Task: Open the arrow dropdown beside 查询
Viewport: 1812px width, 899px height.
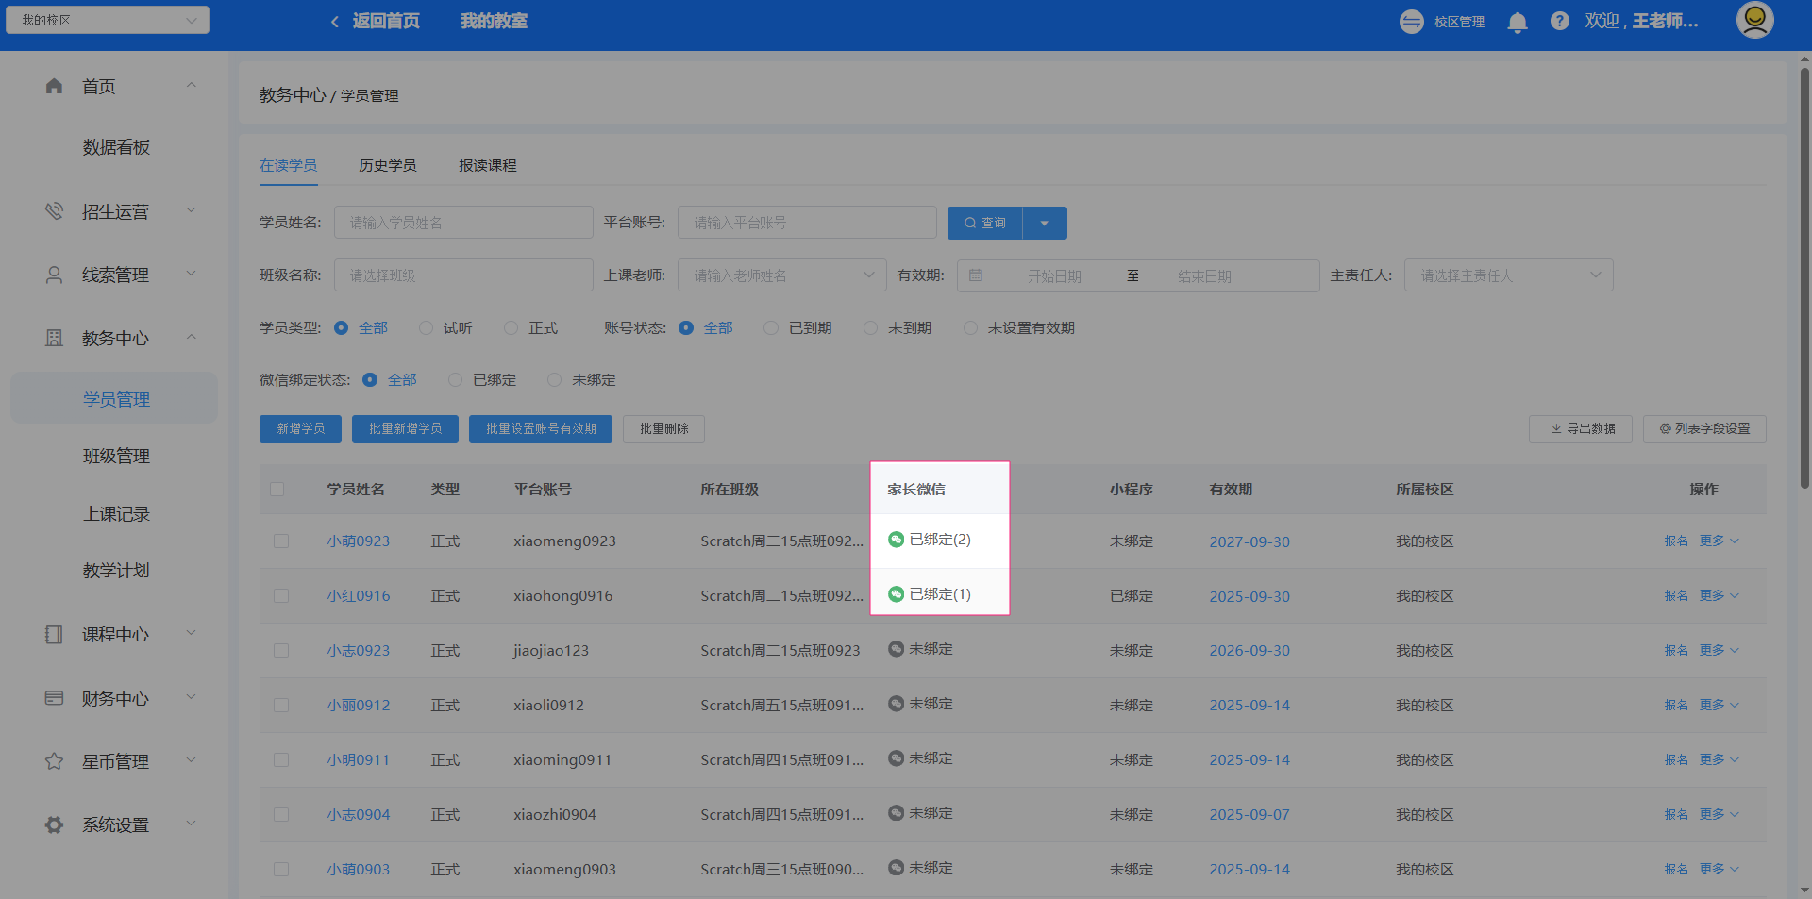Action: [1044, 224]
